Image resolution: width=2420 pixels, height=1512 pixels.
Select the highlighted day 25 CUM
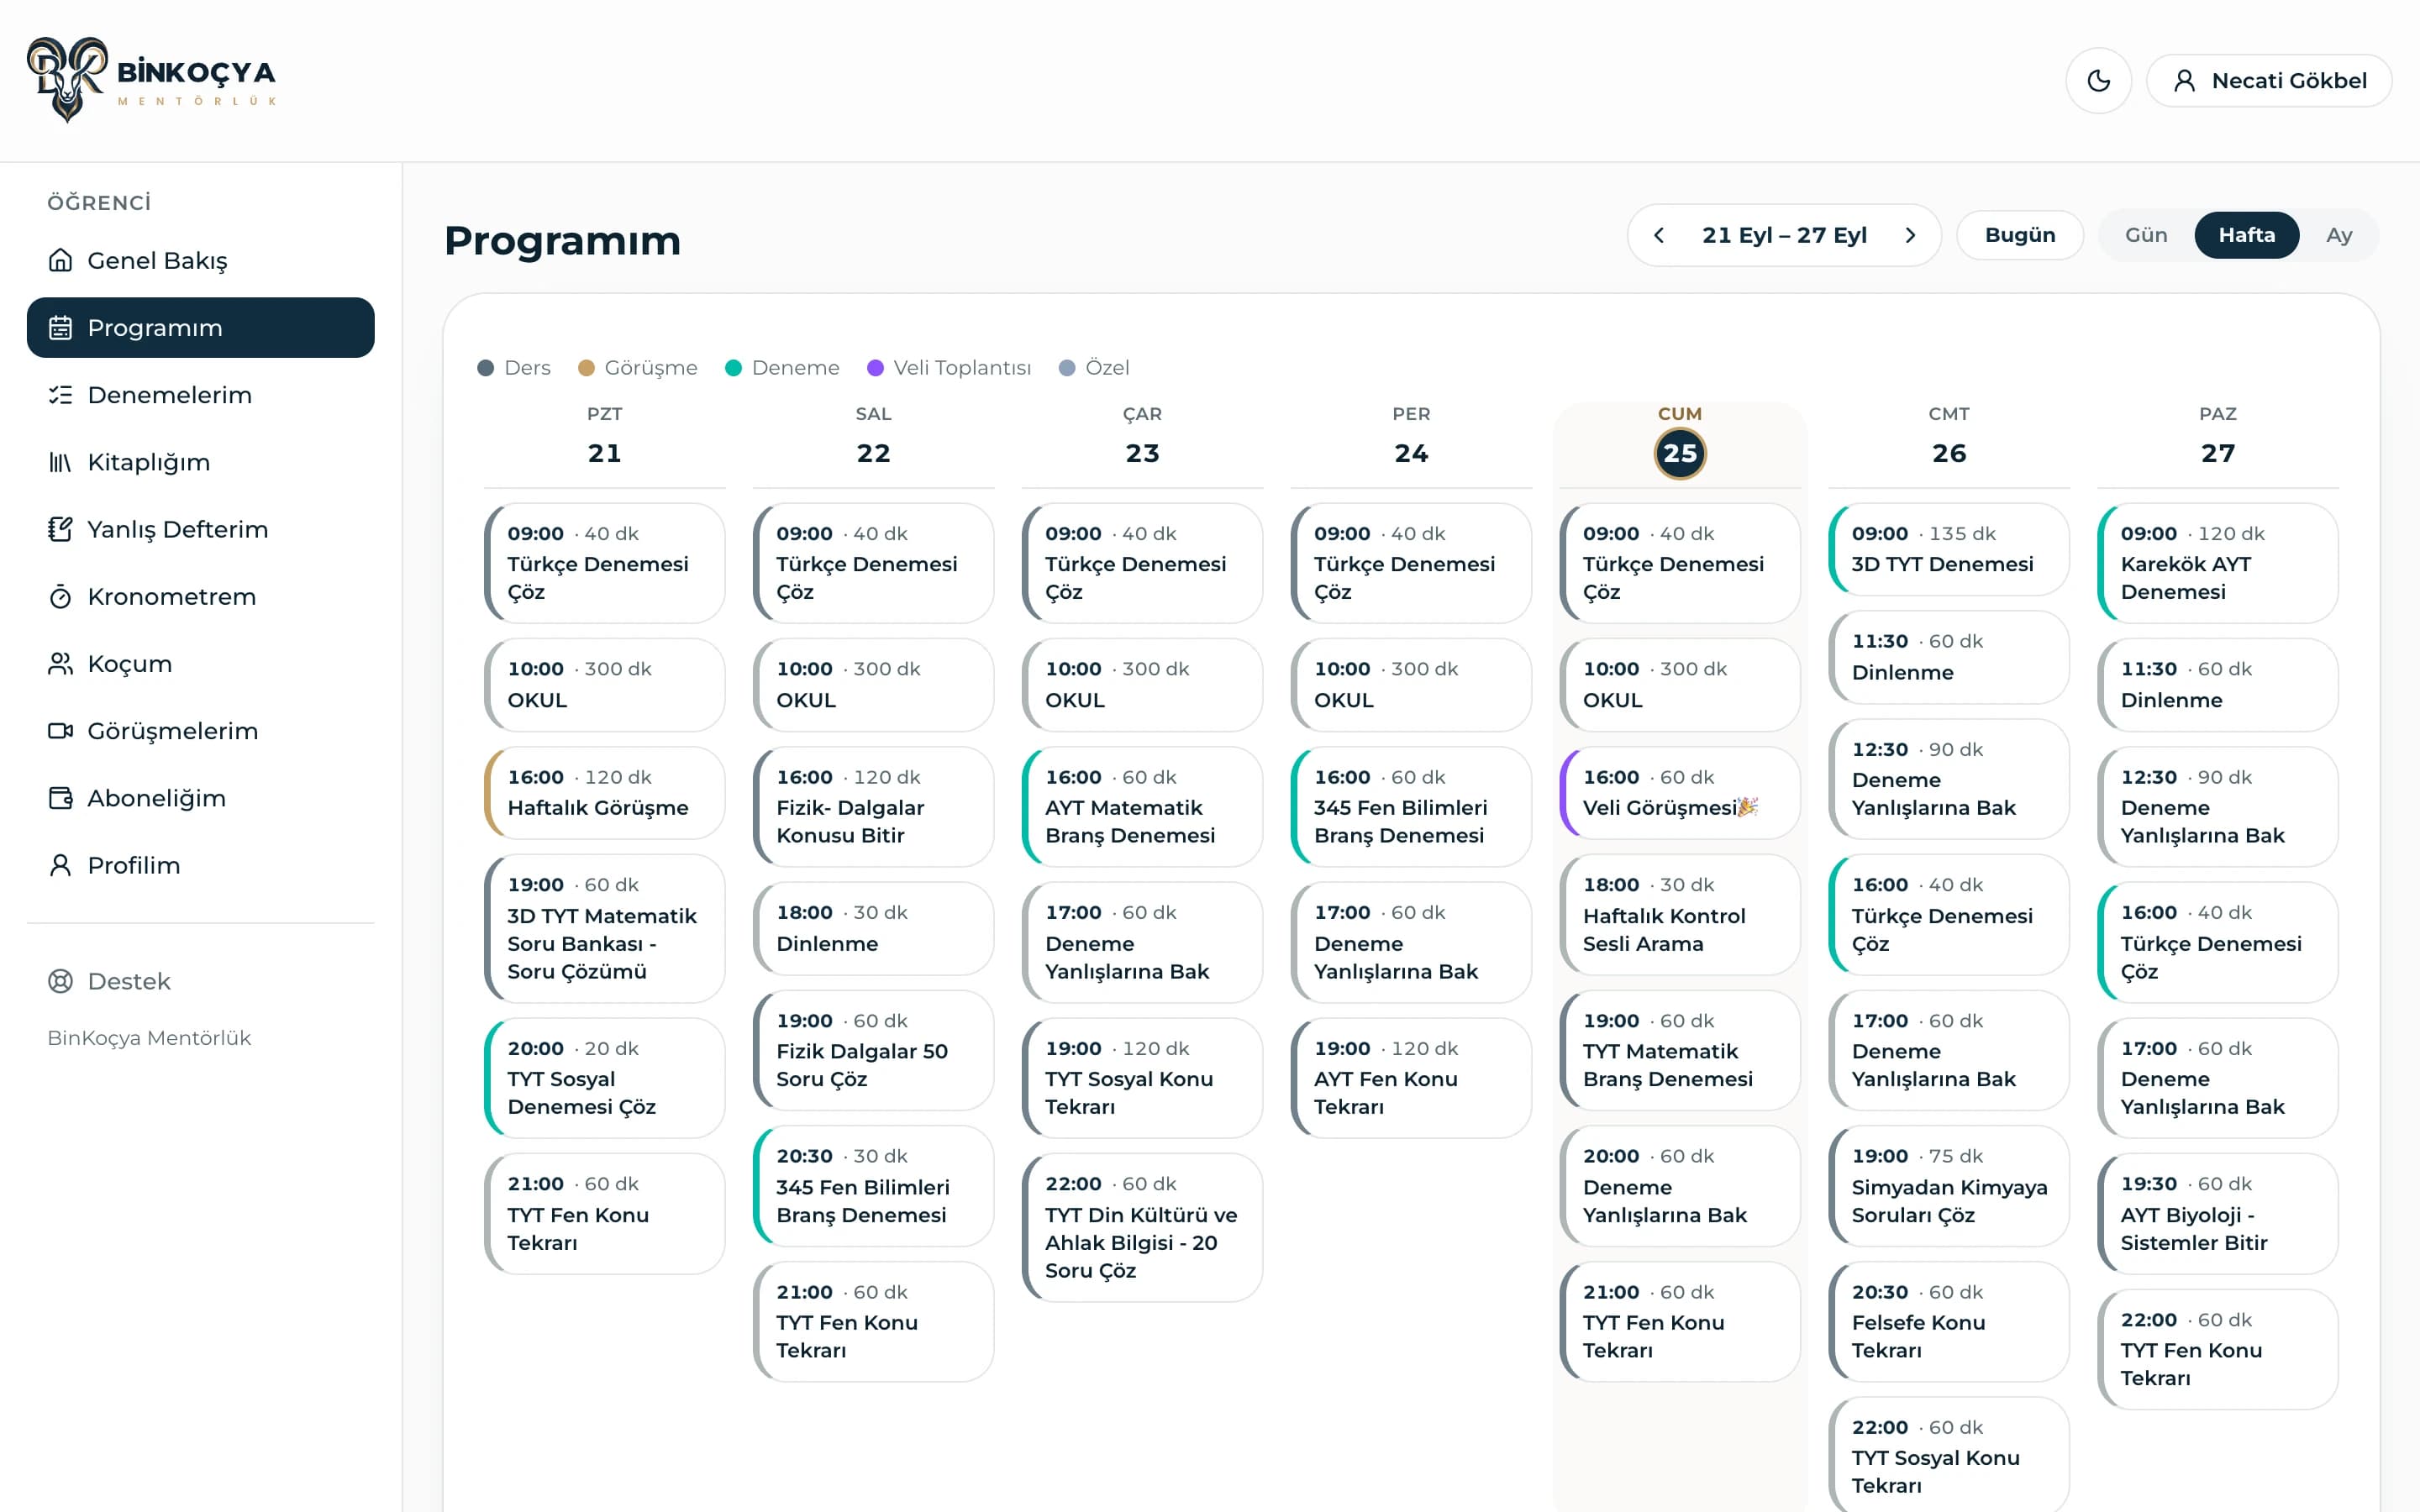pyautogui.click(x=1680, y=453)
